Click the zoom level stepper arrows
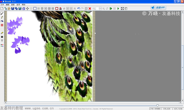This screenshot has width=184, height=110. click(x=100, y=9)
